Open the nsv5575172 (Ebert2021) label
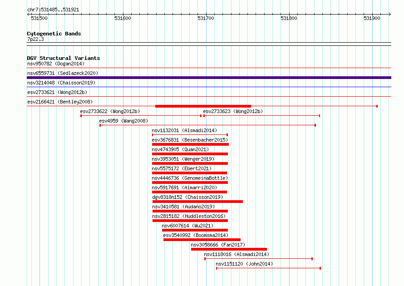404x286 pixels. coord(182,168)
